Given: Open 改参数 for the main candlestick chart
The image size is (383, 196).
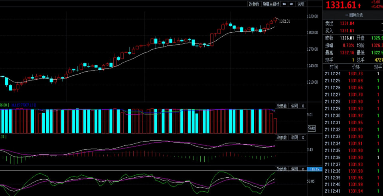Looking at the screenshot, I should (x=254, y=4).
